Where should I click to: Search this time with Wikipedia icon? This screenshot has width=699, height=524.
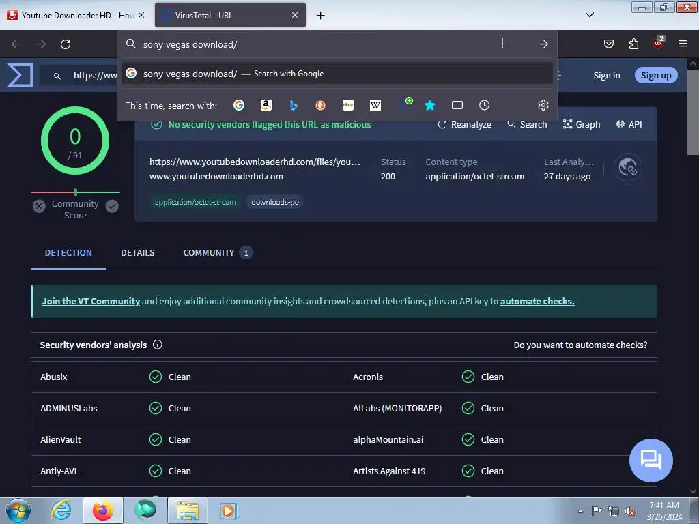375,105
